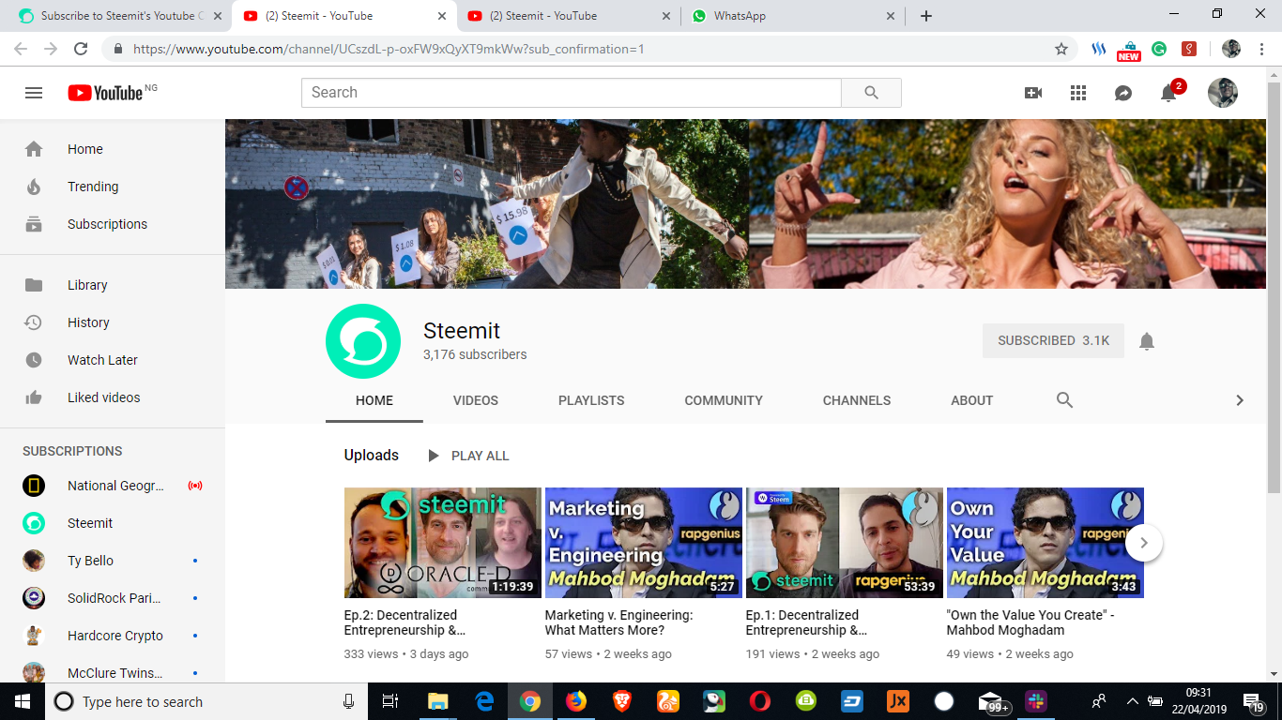
Task: Expand the channel tabs right chevron
Action: [x=1240, y=400]
